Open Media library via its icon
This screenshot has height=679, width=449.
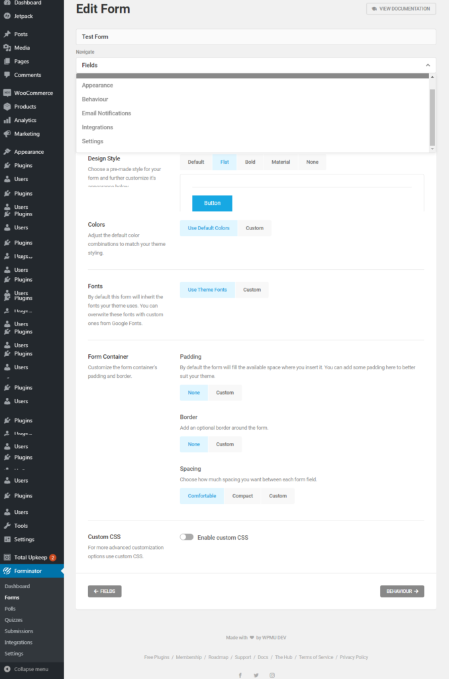[7, 48]
